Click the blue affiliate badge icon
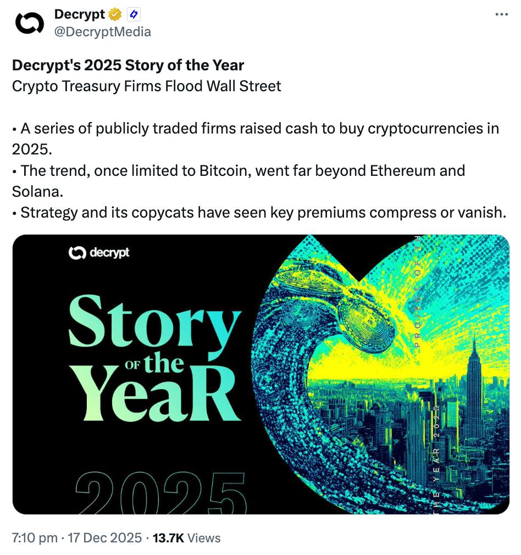The height and width of the screenshot is (555, 521). (133, 15)
